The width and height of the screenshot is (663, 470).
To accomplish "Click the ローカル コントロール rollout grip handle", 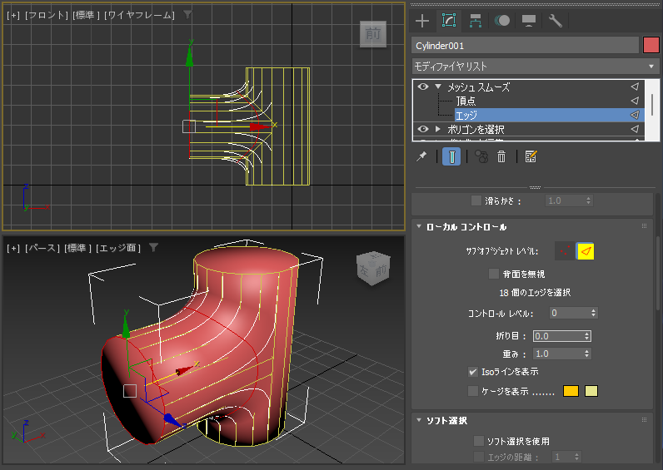I will pos(644,226).
